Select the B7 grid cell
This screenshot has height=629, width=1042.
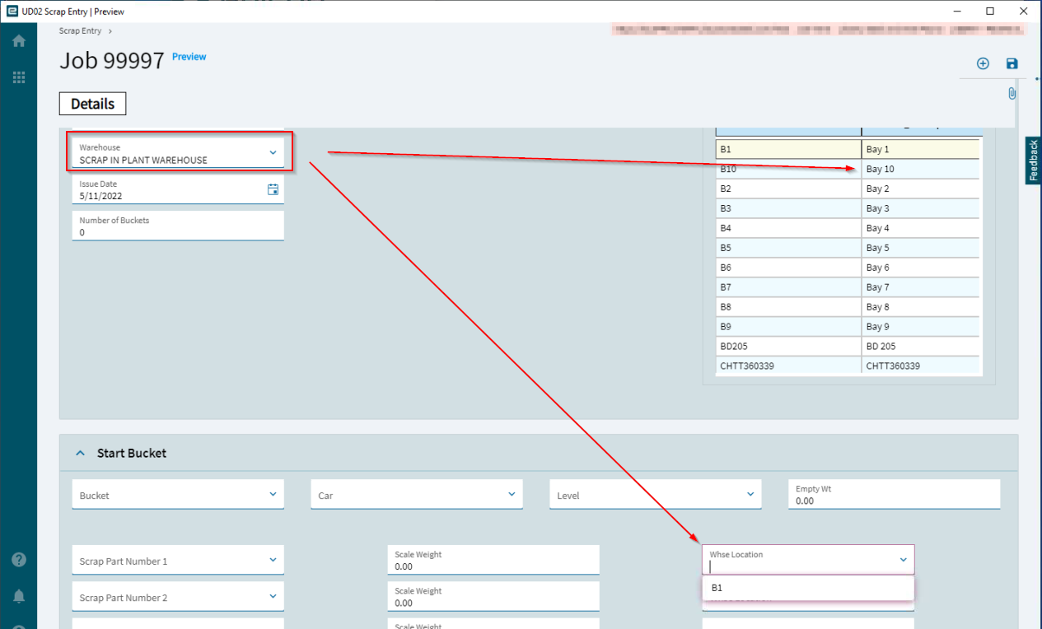pyautogui.click(x=788, y=287)
